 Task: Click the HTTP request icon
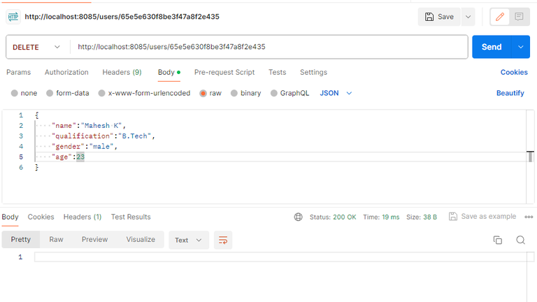(x=13, y=17)
